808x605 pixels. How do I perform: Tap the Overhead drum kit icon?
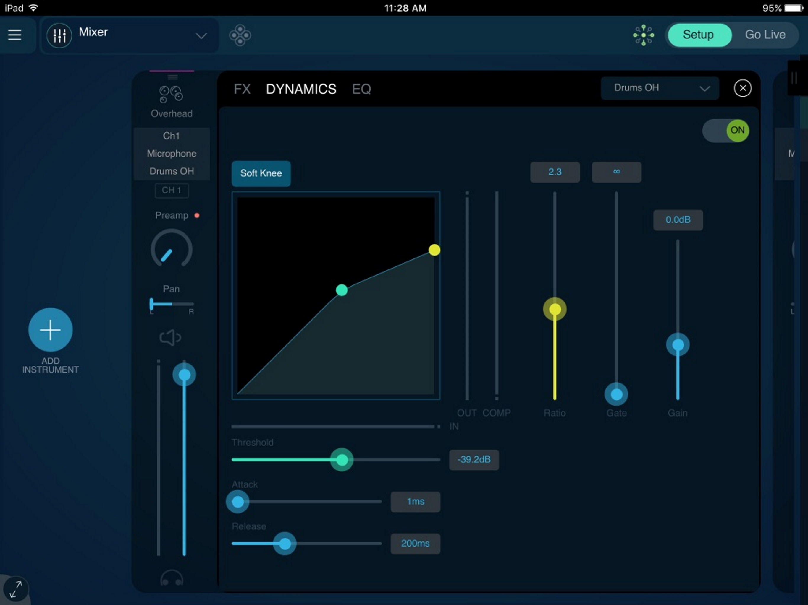171,94
